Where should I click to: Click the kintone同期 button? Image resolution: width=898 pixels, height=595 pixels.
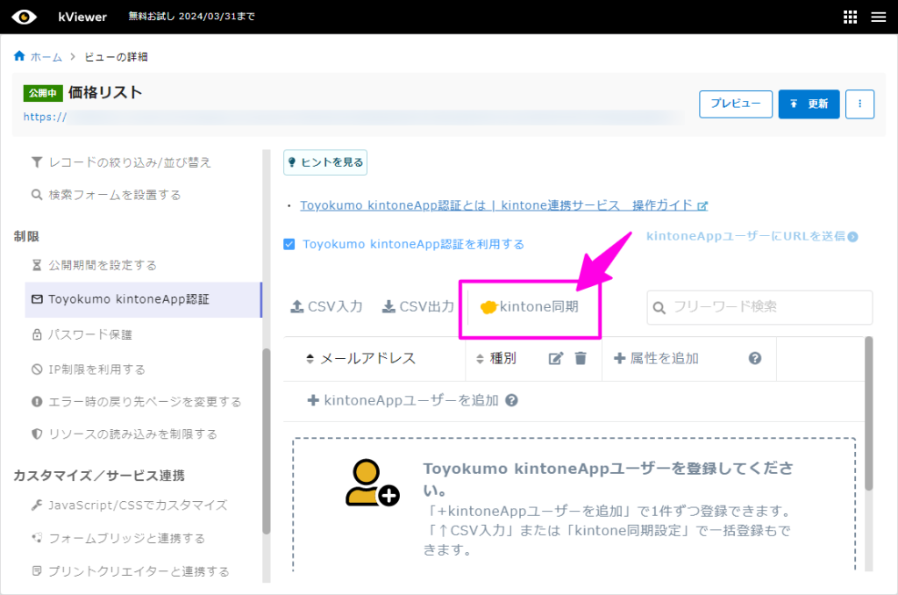point(529,306)
